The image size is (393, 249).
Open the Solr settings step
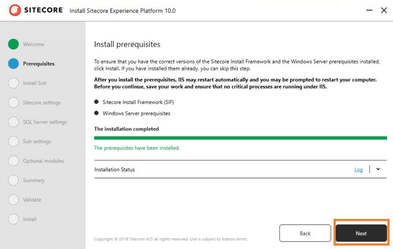pos(37,141)
